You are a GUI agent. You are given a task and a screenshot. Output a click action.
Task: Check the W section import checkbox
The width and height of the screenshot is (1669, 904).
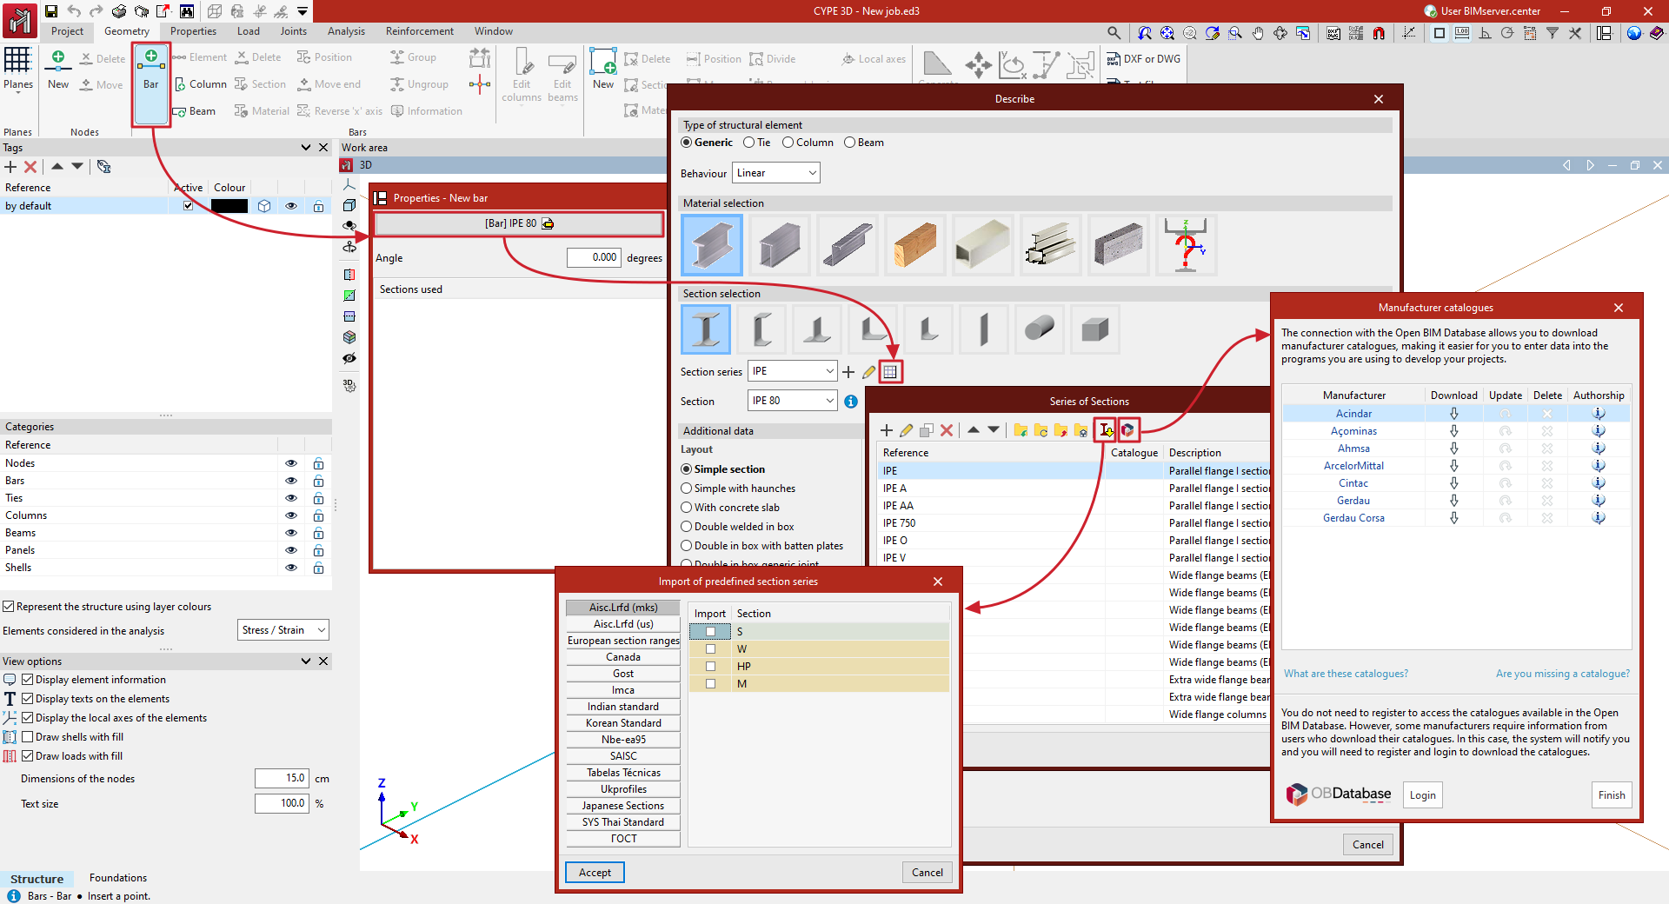[710, 649]
